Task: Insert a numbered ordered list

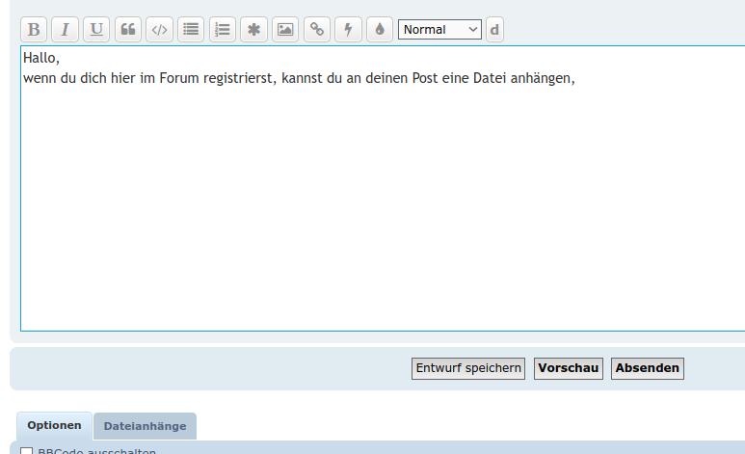Action: (223, 29)
